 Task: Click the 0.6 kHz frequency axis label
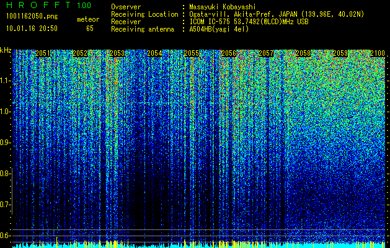click(x=5, y=236)
